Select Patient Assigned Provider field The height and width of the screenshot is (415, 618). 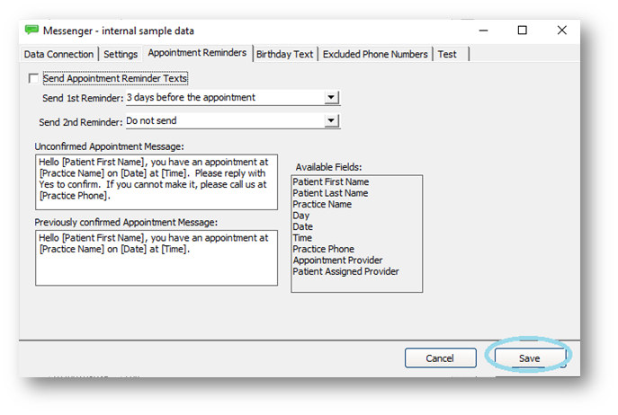point(345,271)
